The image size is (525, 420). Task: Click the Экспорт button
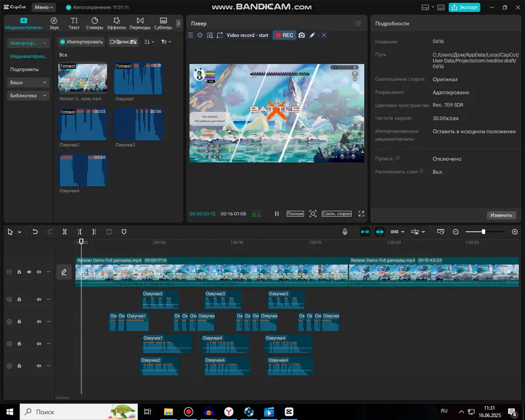point(464,8)
